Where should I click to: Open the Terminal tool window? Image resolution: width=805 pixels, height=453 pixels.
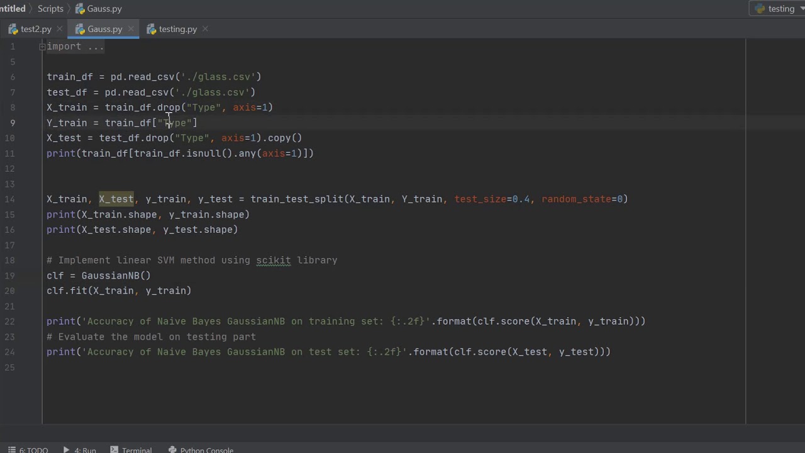point(131,450)
